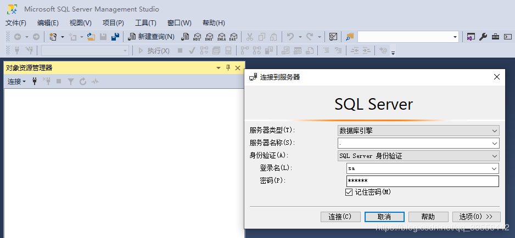This screenshot has width=515, height=238.
Task: Click the Filter funnel icon in Object Explorer
Action: [x=71, y=81]
